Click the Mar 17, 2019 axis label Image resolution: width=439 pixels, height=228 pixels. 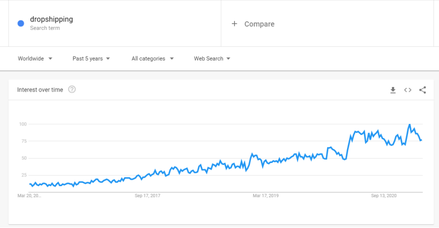(x=266, y=196)
